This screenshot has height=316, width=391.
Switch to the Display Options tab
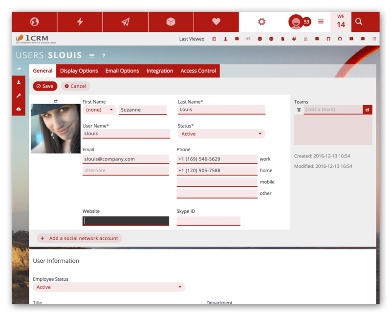point(79,71)
